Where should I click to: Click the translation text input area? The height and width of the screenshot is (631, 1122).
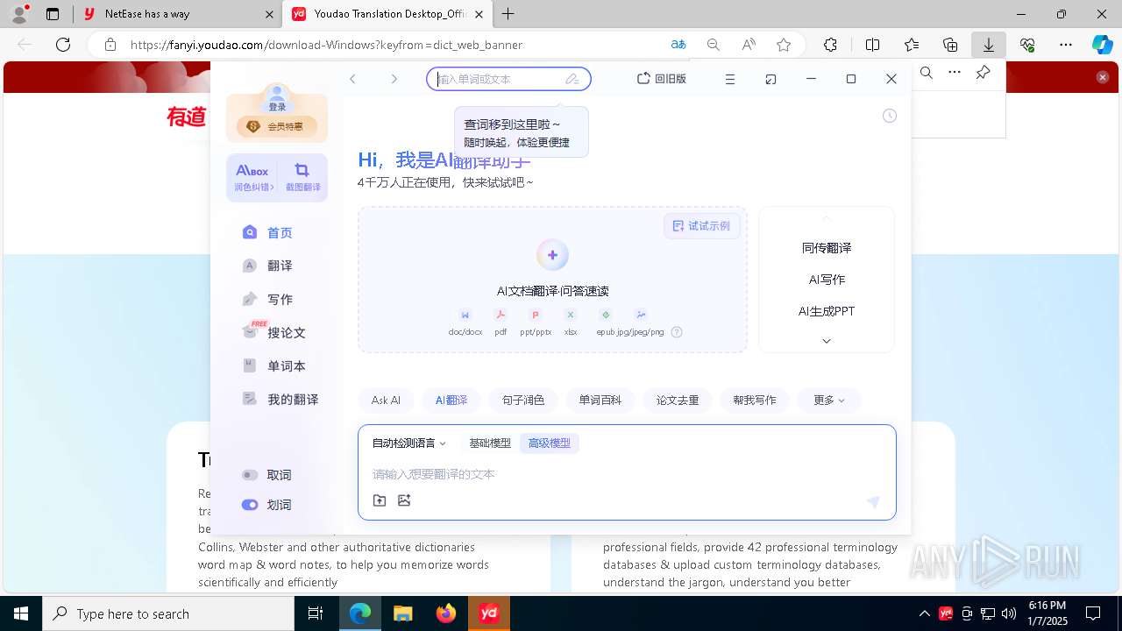tap(627, 474)
